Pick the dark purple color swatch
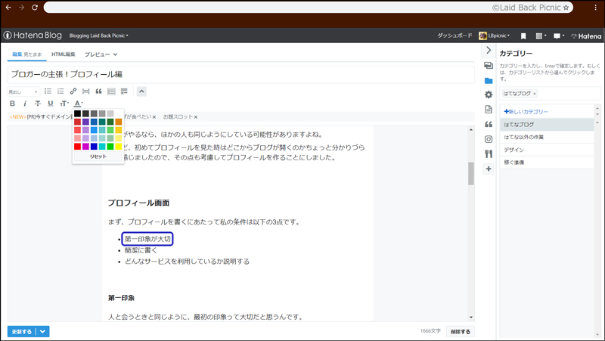The image size is (605, 341). point(85,122)
